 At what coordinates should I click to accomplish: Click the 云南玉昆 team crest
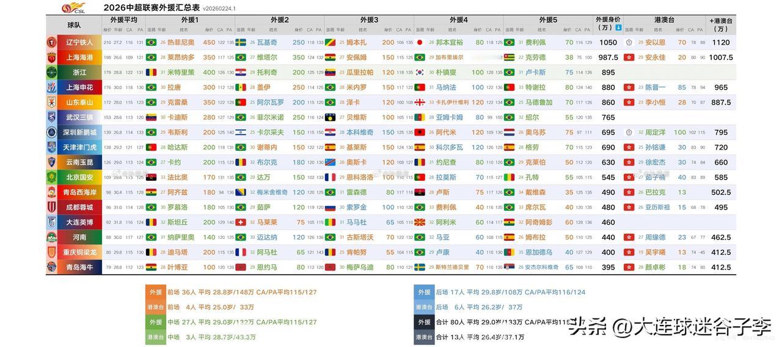[52, 162]
